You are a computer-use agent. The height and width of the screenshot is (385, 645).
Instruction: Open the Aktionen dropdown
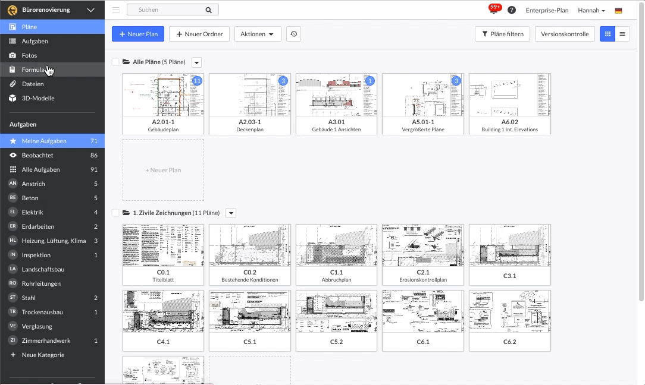258,34
